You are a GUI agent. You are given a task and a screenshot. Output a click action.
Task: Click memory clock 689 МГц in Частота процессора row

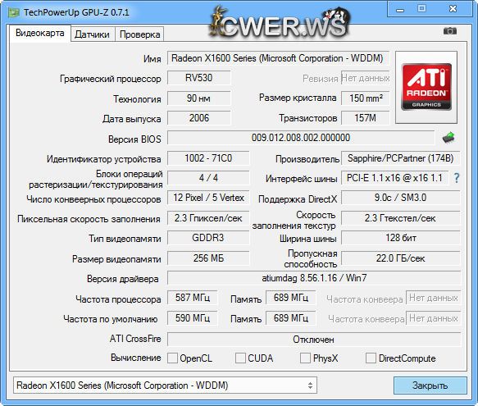pos(291,298)
